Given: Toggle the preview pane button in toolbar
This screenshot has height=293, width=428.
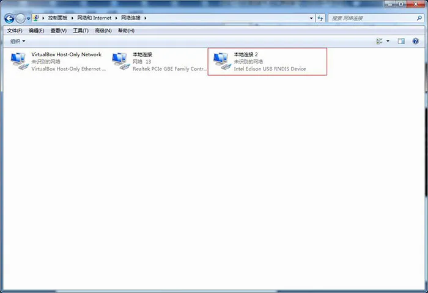Looking at the screenshot, I should (401, 42).
